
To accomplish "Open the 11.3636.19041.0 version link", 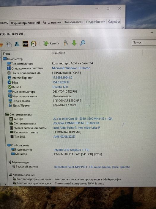I will 62,78.
